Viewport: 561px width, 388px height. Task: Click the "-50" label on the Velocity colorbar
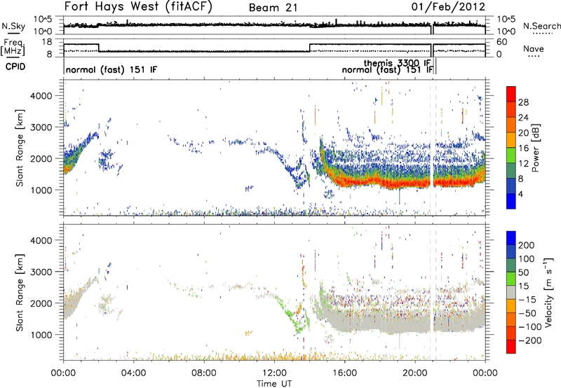click(527, 313)
